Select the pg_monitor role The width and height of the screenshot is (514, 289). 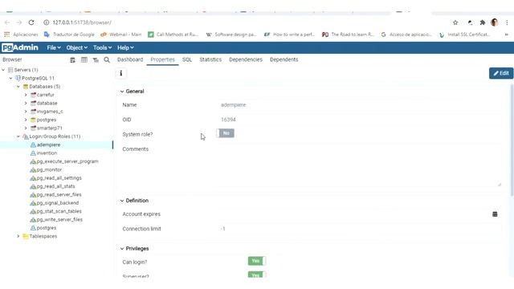coord(49,169)
